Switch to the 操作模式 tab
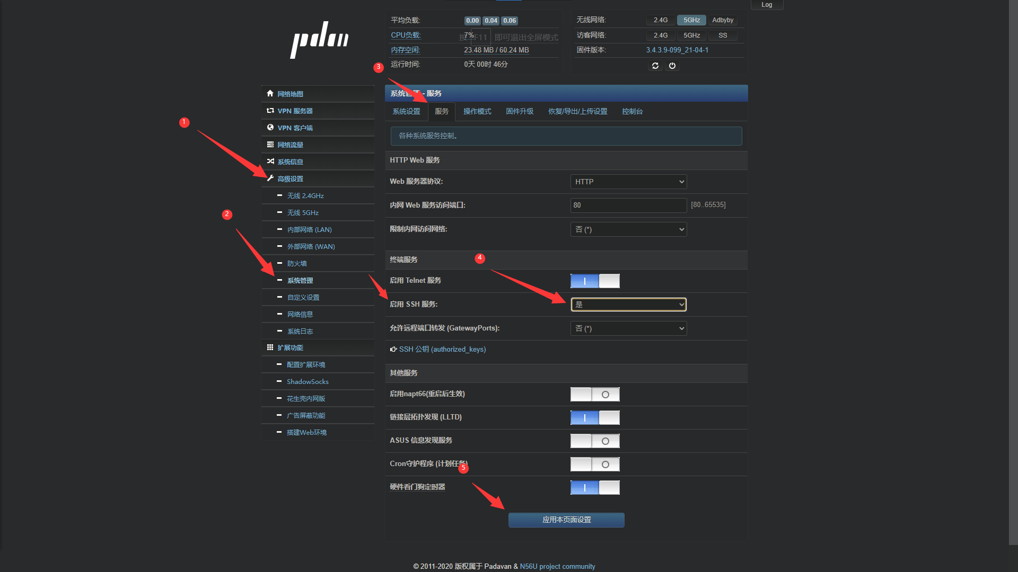 (x=477, y=111)
